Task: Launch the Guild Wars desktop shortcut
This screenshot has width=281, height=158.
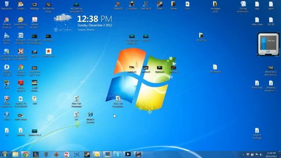Action: tap(132, 5)
